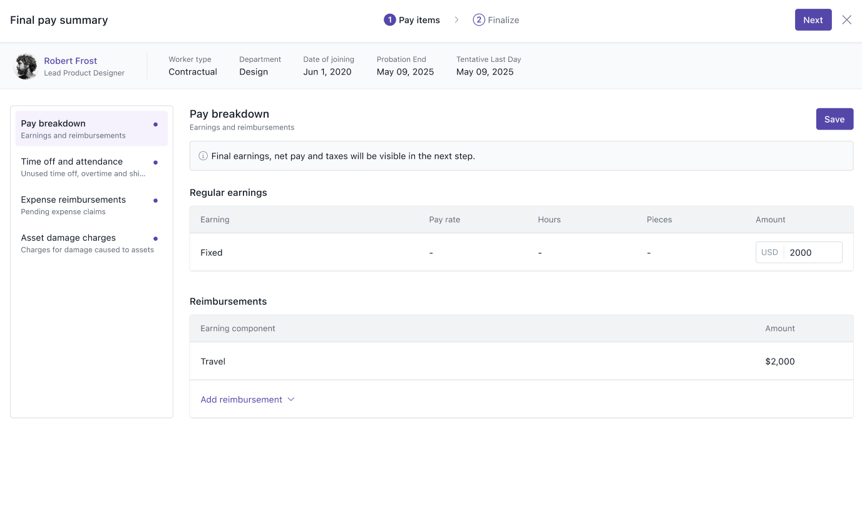
Task: Click the status dot beside Time off and attendance
Action: pos(155,162)
